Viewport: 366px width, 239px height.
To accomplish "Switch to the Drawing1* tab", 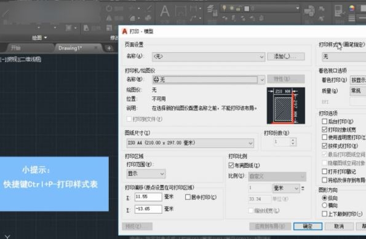I will tap(70, 48).
